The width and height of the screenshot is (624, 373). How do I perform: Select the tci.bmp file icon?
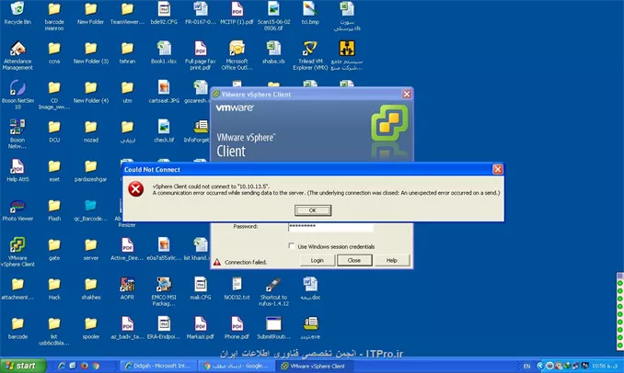coord(310,13)
